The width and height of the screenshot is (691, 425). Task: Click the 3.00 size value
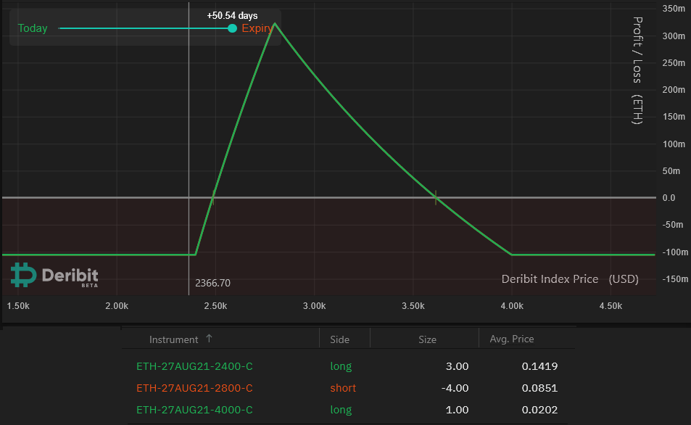click(x=457, y=366)
